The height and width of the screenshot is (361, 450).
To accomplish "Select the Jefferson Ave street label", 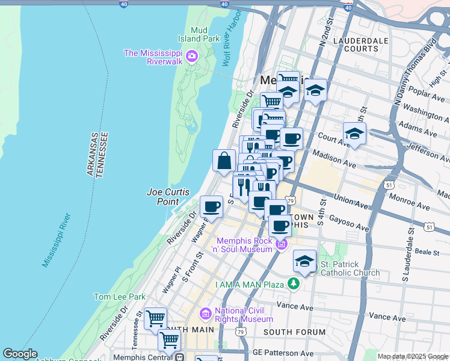I will (x=428, y=152).
